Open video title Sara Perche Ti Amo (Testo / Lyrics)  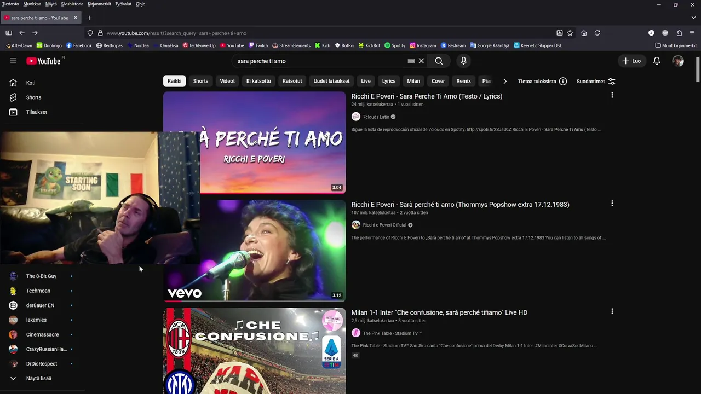(x=427, y=96)
